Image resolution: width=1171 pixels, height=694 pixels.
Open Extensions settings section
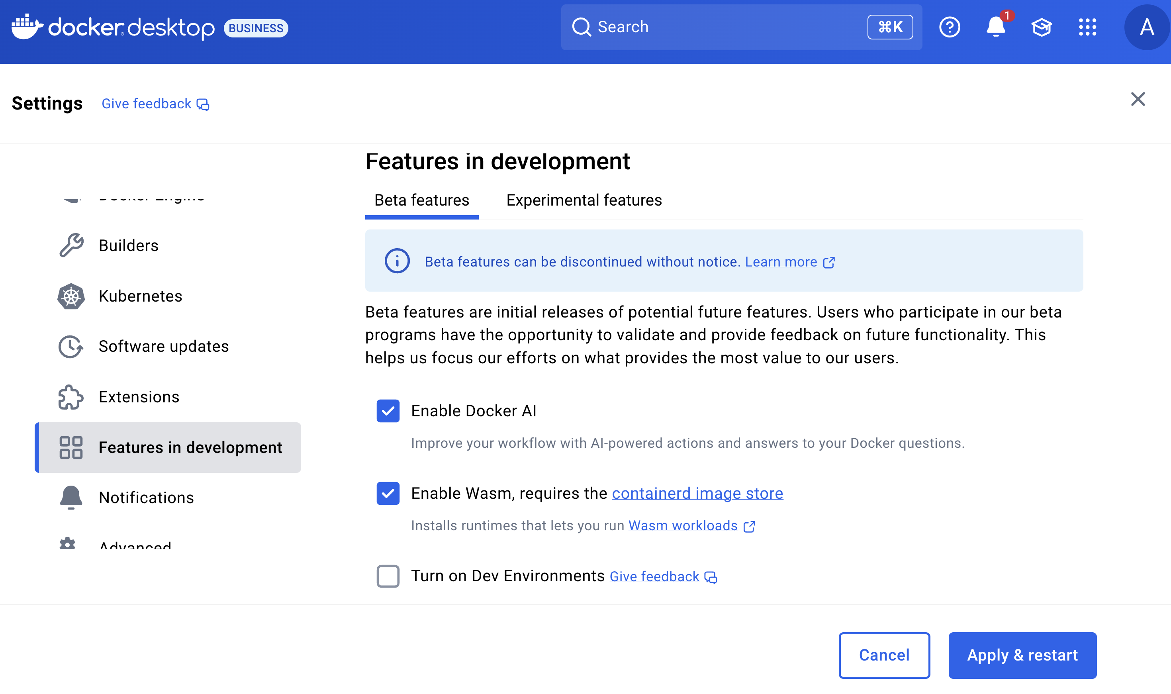168,397
